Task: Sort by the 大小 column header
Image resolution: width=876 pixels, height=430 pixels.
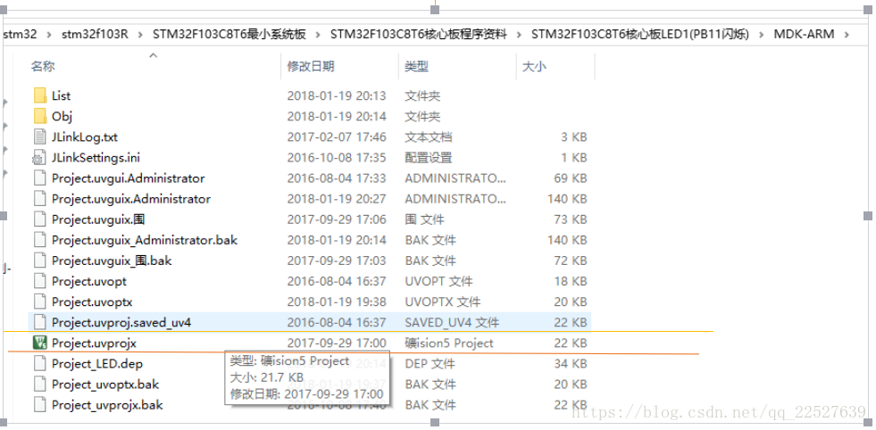Action: pos(533,66)
